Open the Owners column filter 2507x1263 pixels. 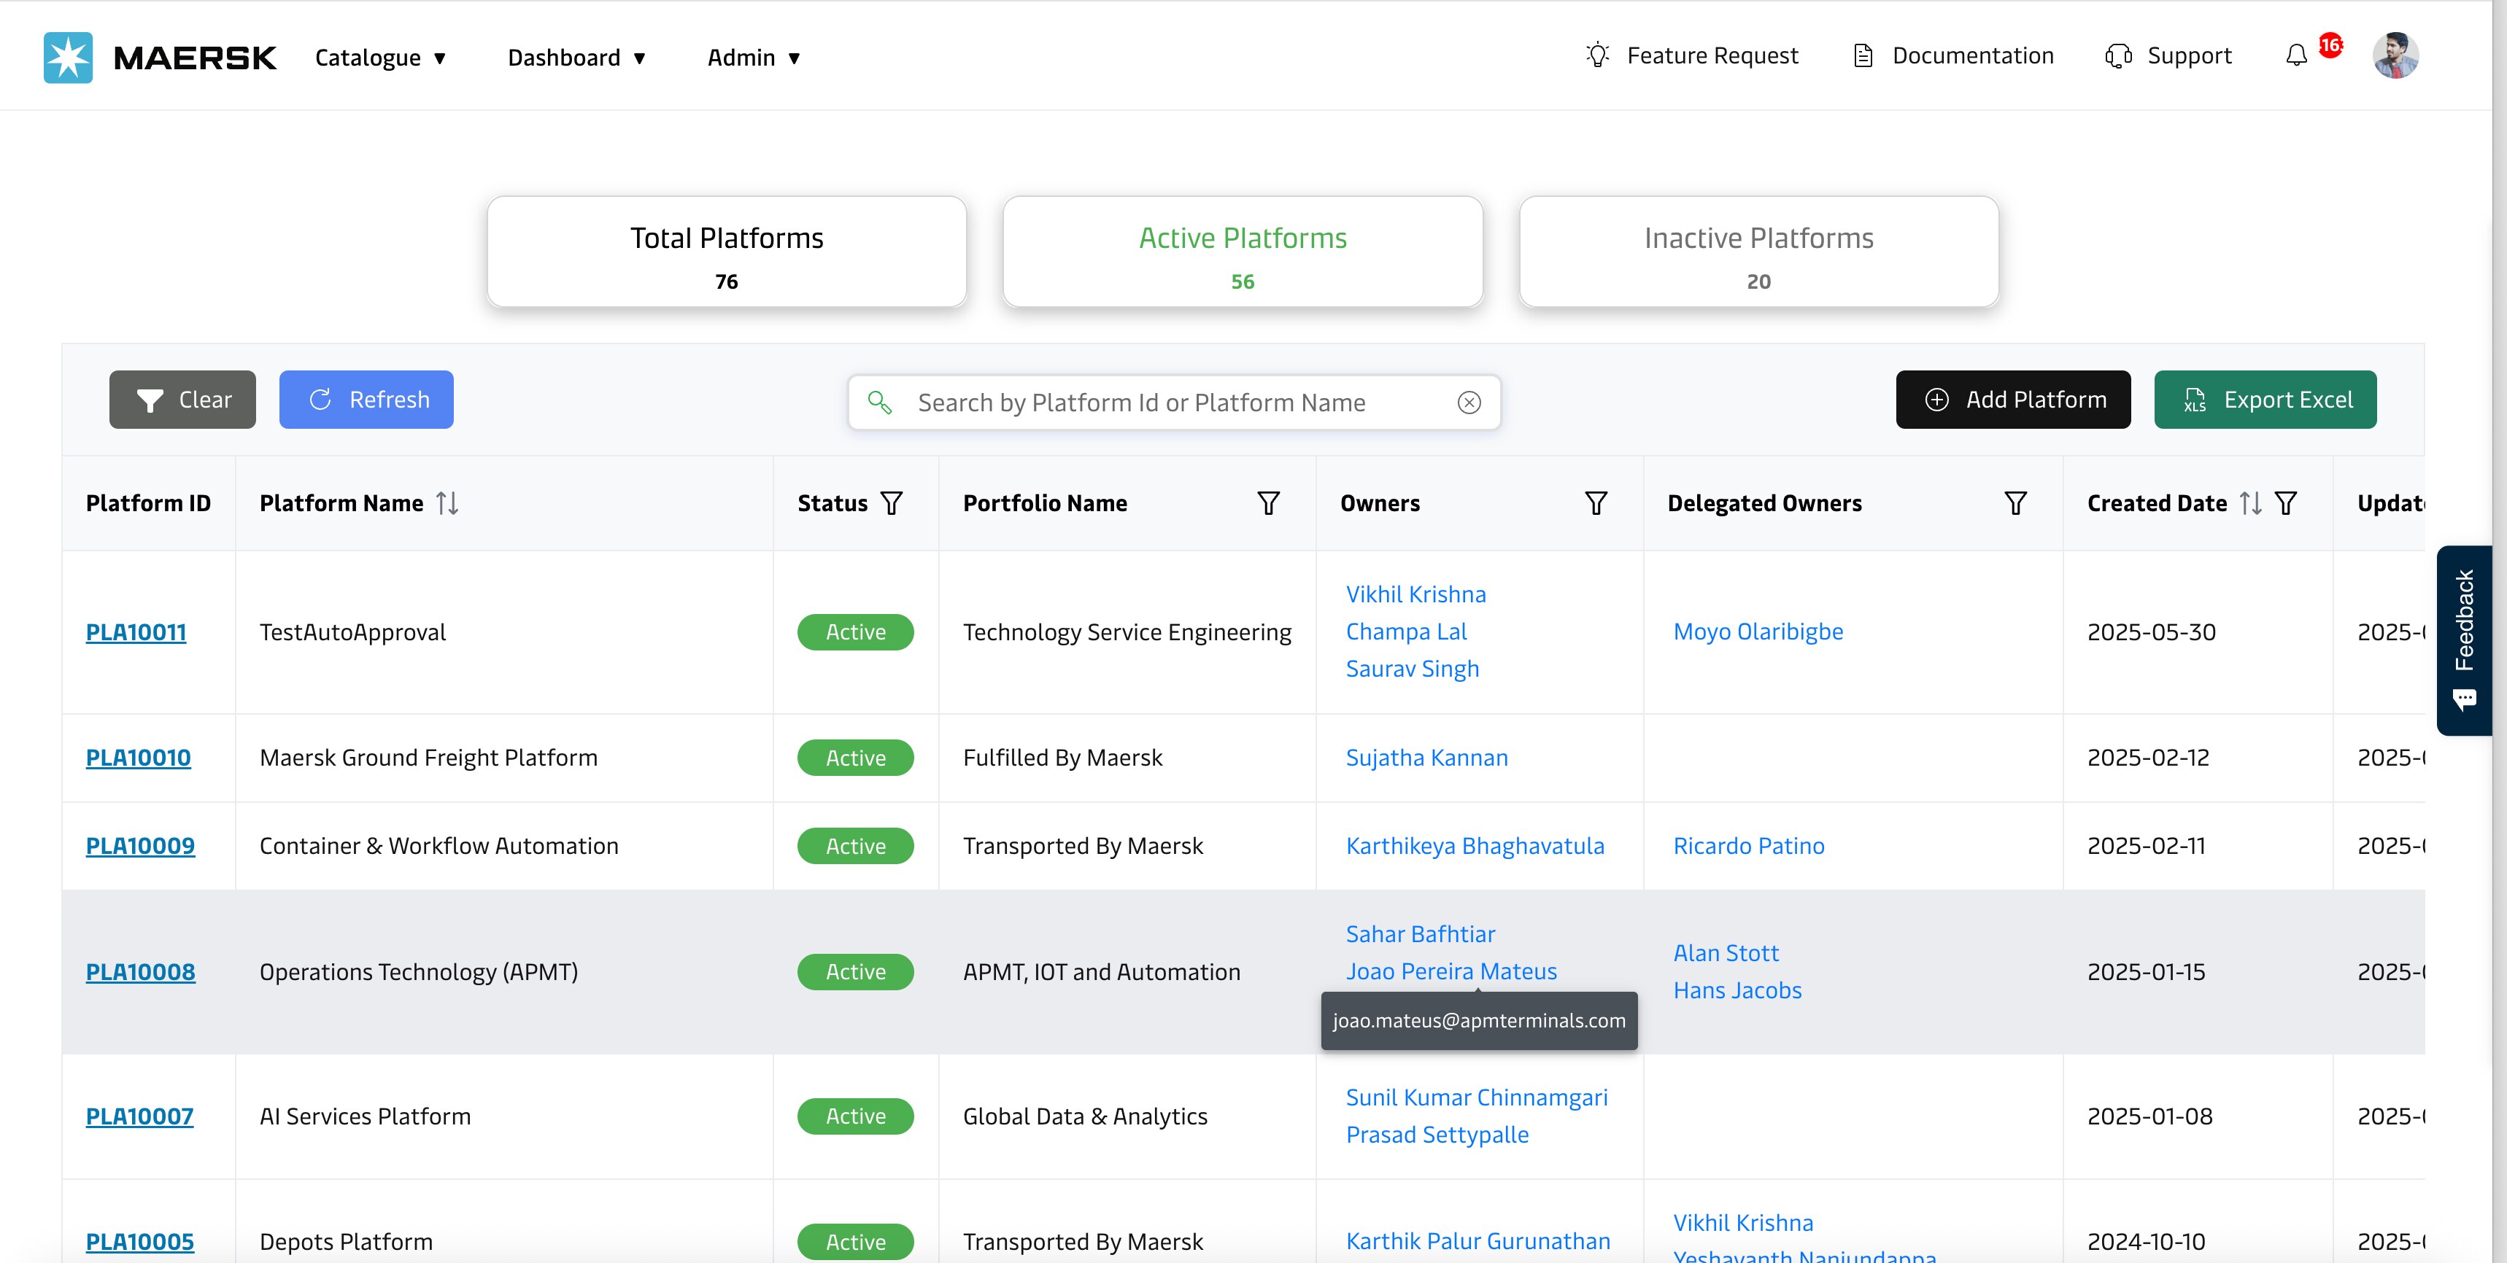pos(1596,503)
